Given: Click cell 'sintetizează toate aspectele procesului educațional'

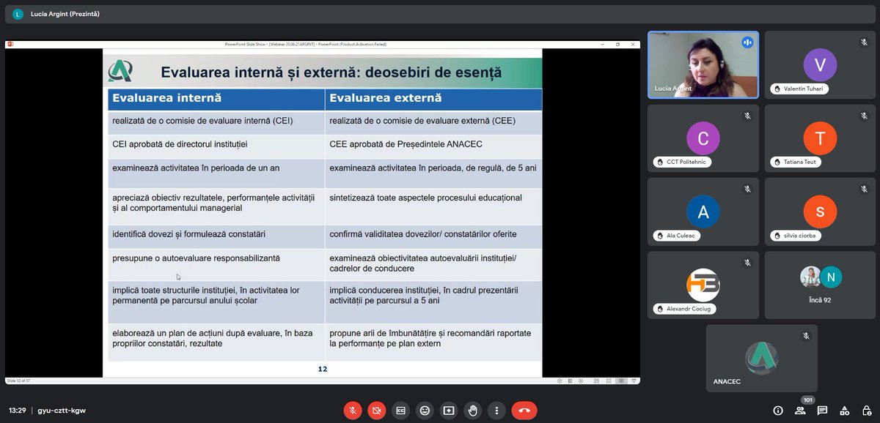Looking at the screenshot, I should 433,206.
